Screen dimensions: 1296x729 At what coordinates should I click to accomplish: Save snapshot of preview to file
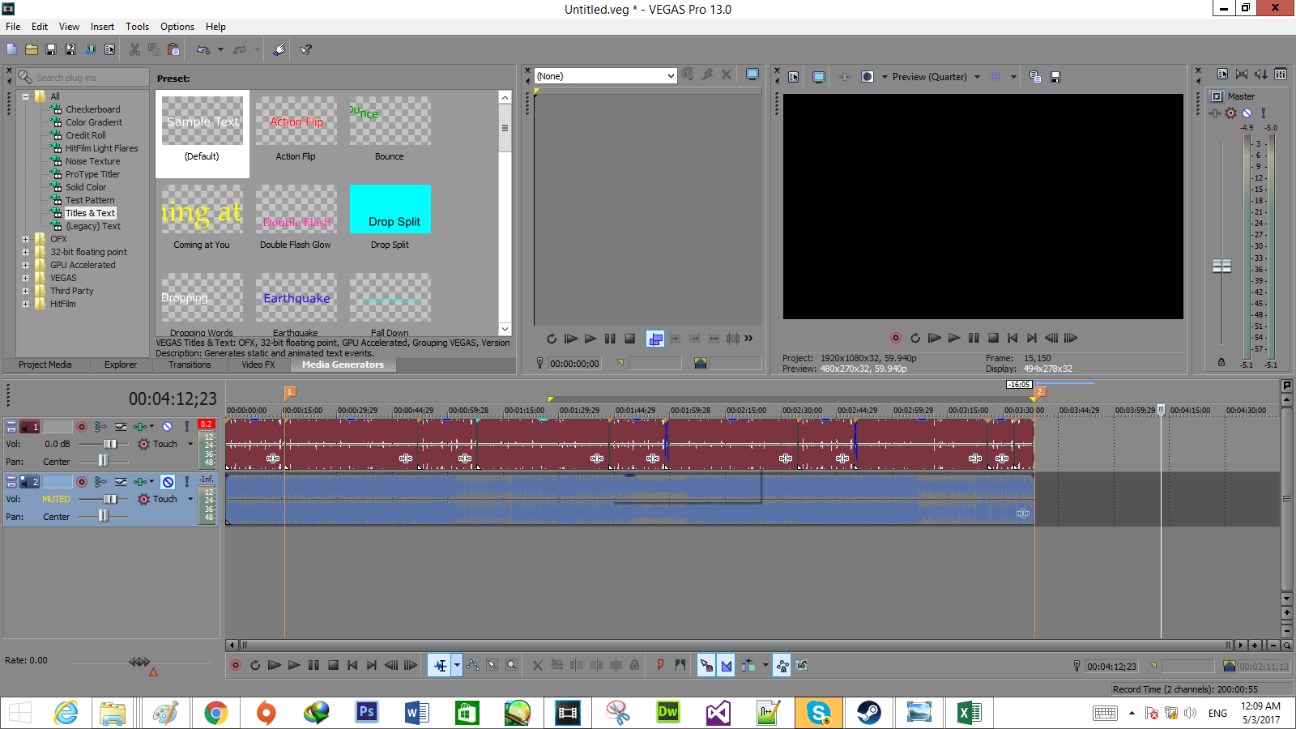point(1055,77)
